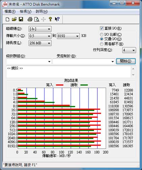
Task: Select the 交疊 I/O radio button
Action: click(101, 39)
